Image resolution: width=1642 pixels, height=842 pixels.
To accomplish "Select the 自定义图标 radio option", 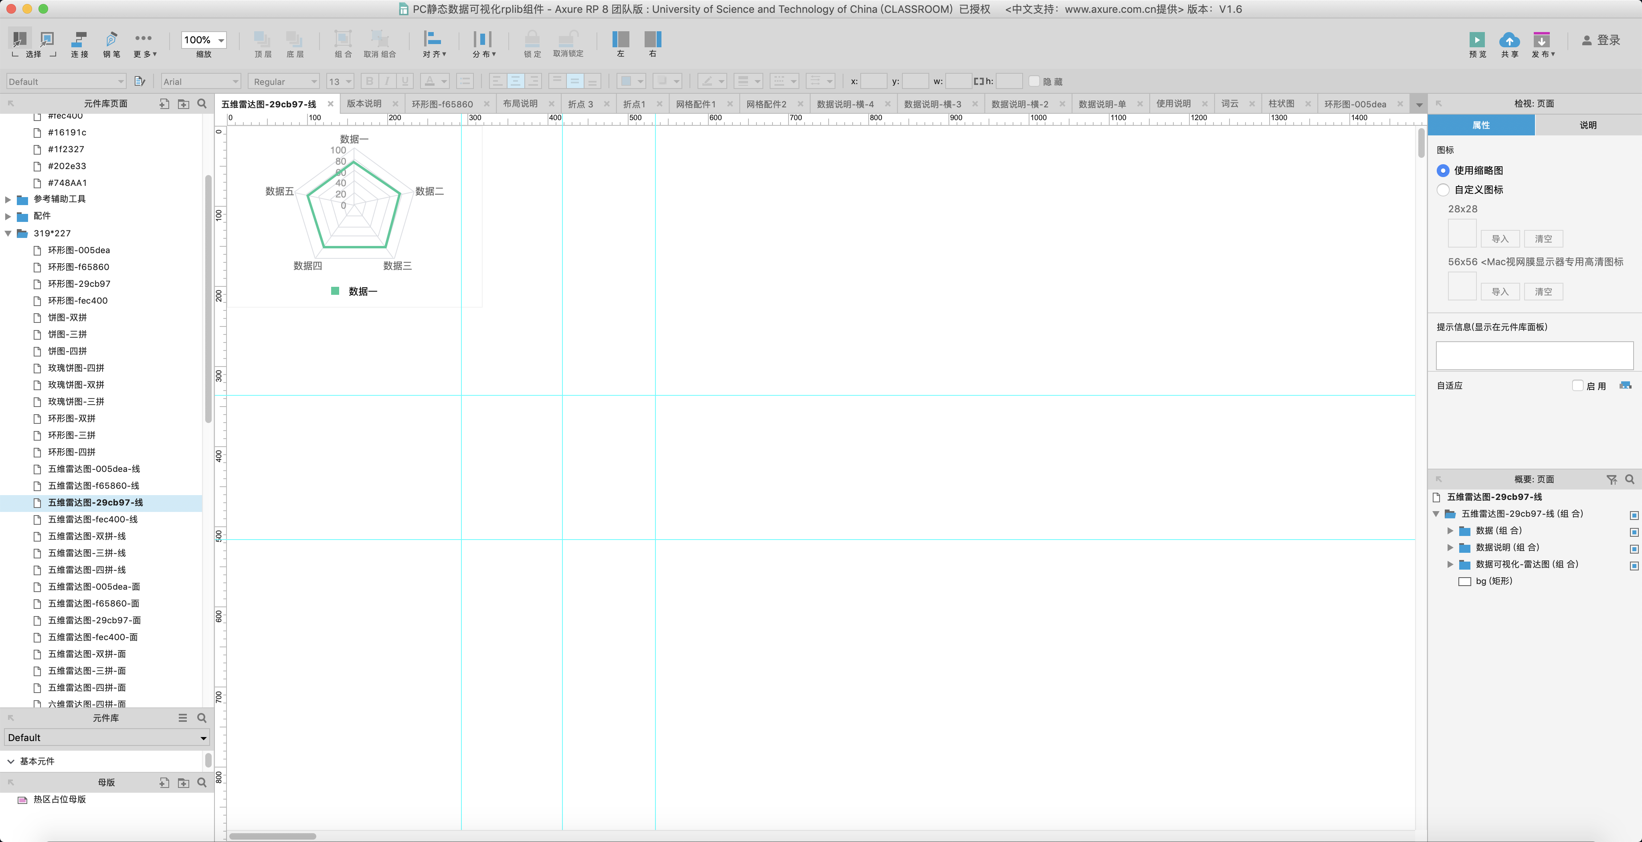I will [x=1443, y=190].
